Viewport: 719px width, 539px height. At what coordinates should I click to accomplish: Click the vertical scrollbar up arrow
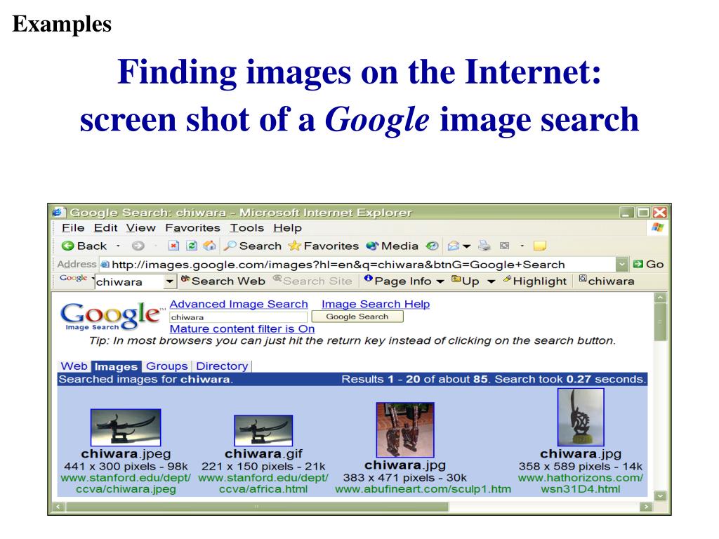coord(660,297)
